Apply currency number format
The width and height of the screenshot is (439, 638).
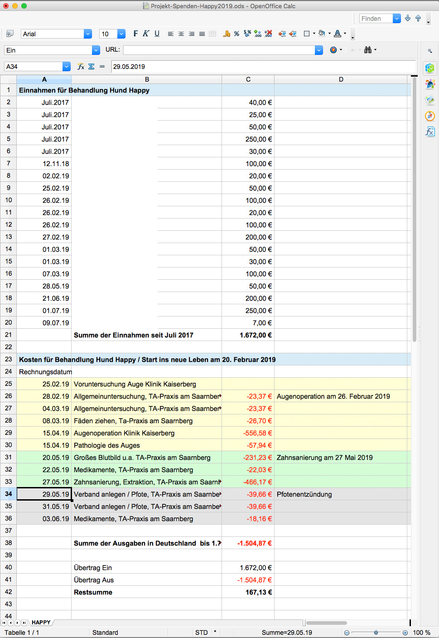[x=227, y=34]
